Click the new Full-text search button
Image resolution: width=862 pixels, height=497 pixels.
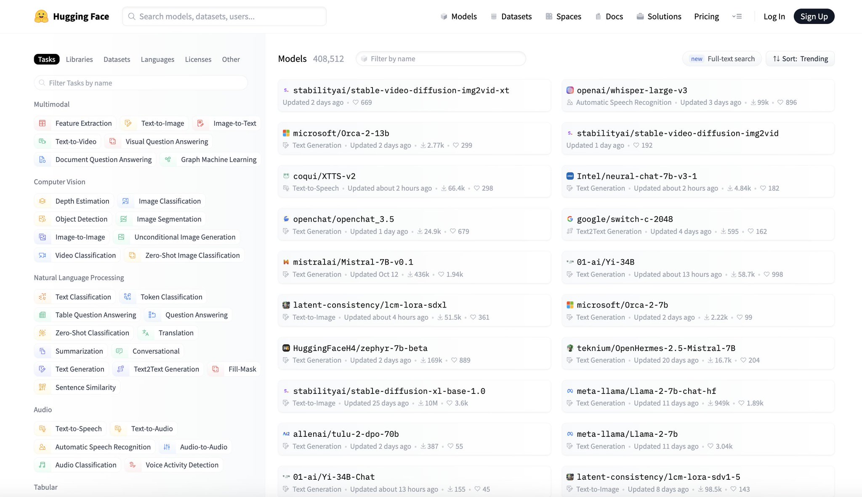point(722,58)
